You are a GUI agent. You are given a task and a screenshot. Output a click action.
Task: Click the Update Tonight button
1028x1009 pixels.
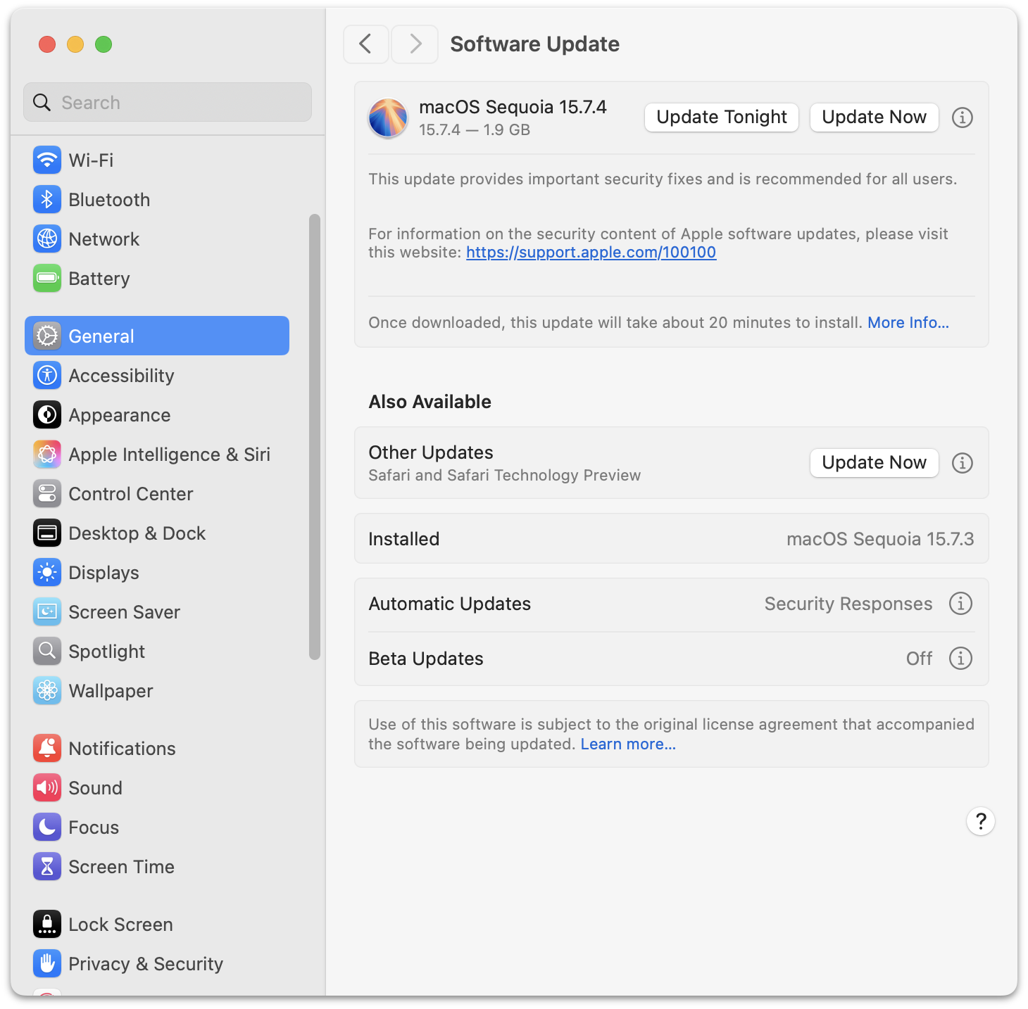(x=721, y=118)
